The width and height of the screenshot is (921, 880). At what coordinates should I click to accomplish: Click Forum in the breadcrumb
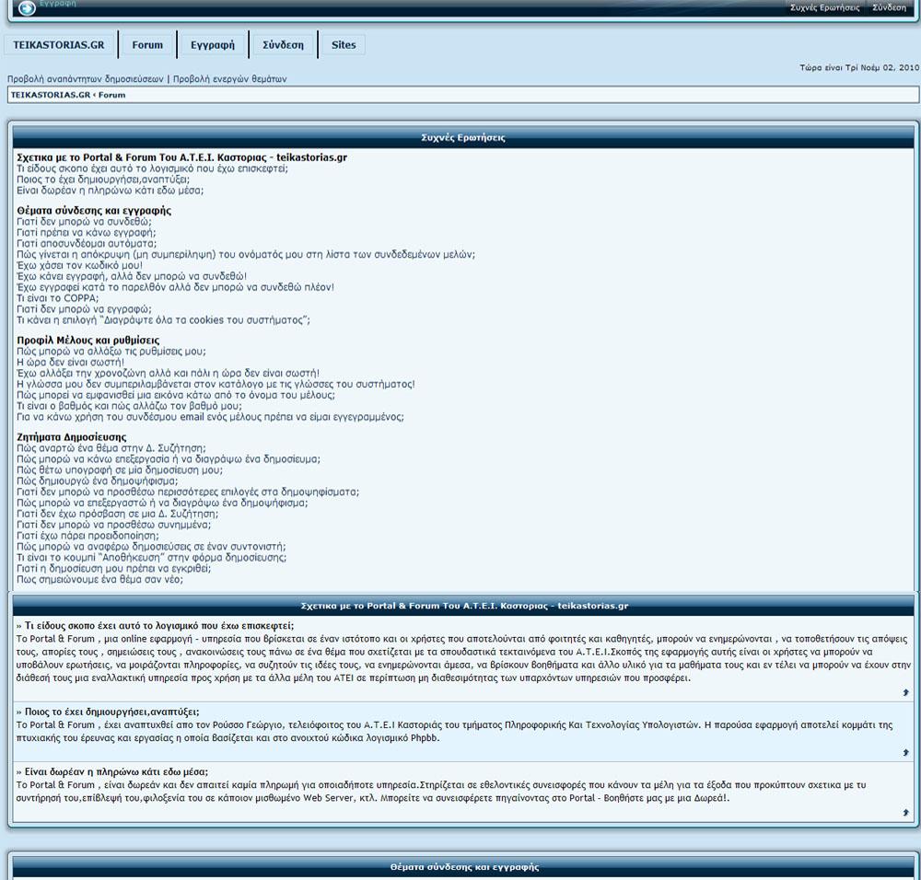111,95
